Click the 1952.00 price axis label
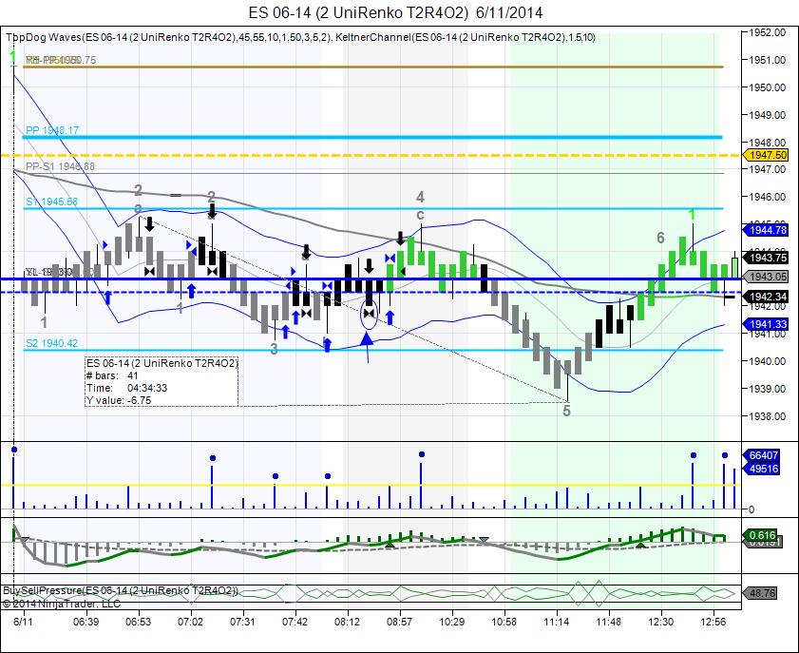This screenshot has width=799, height=653. click(767, 32)
